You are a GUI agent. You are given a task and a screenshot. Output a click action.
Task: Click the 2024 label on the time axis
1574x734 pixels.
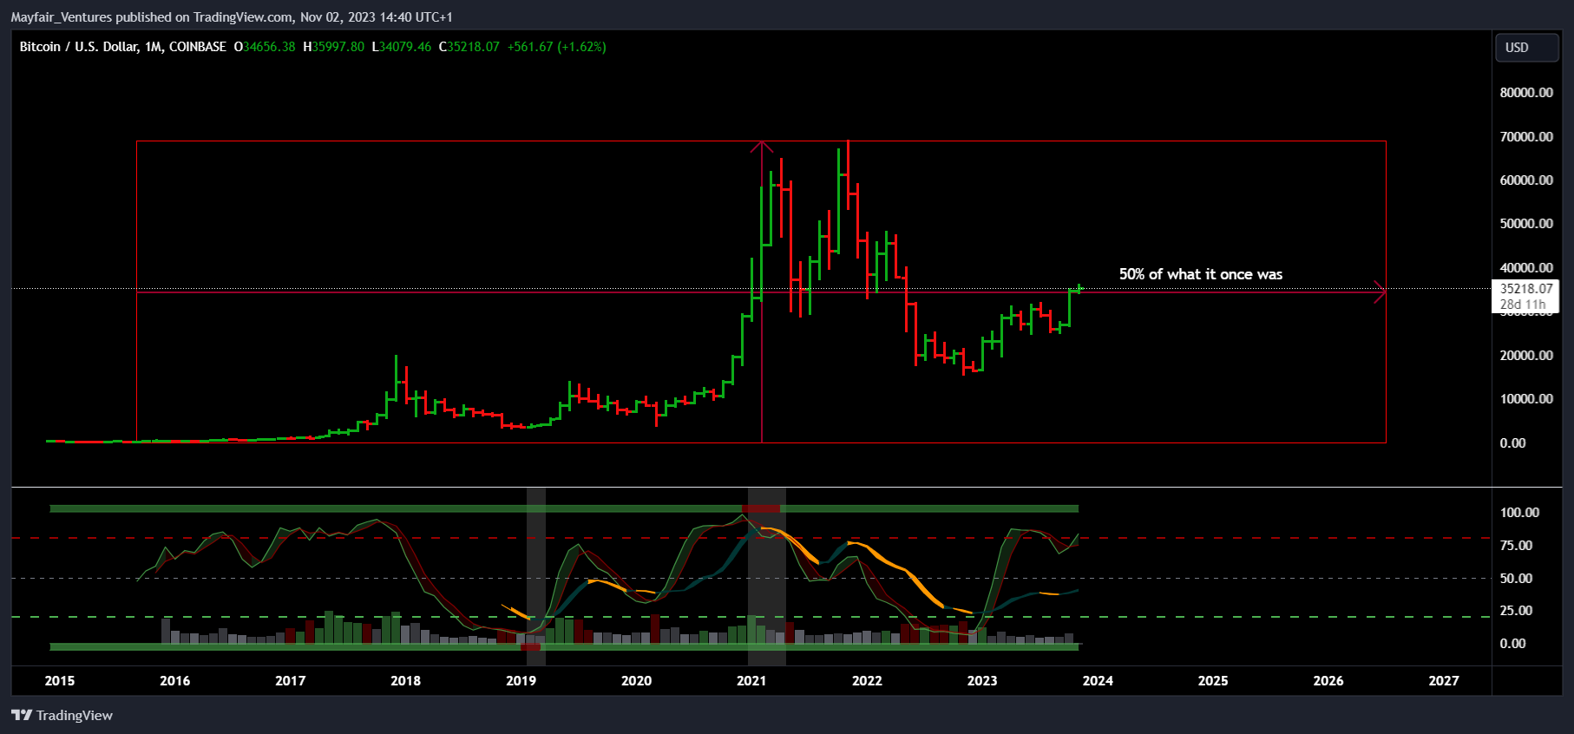coord(1098,681)
